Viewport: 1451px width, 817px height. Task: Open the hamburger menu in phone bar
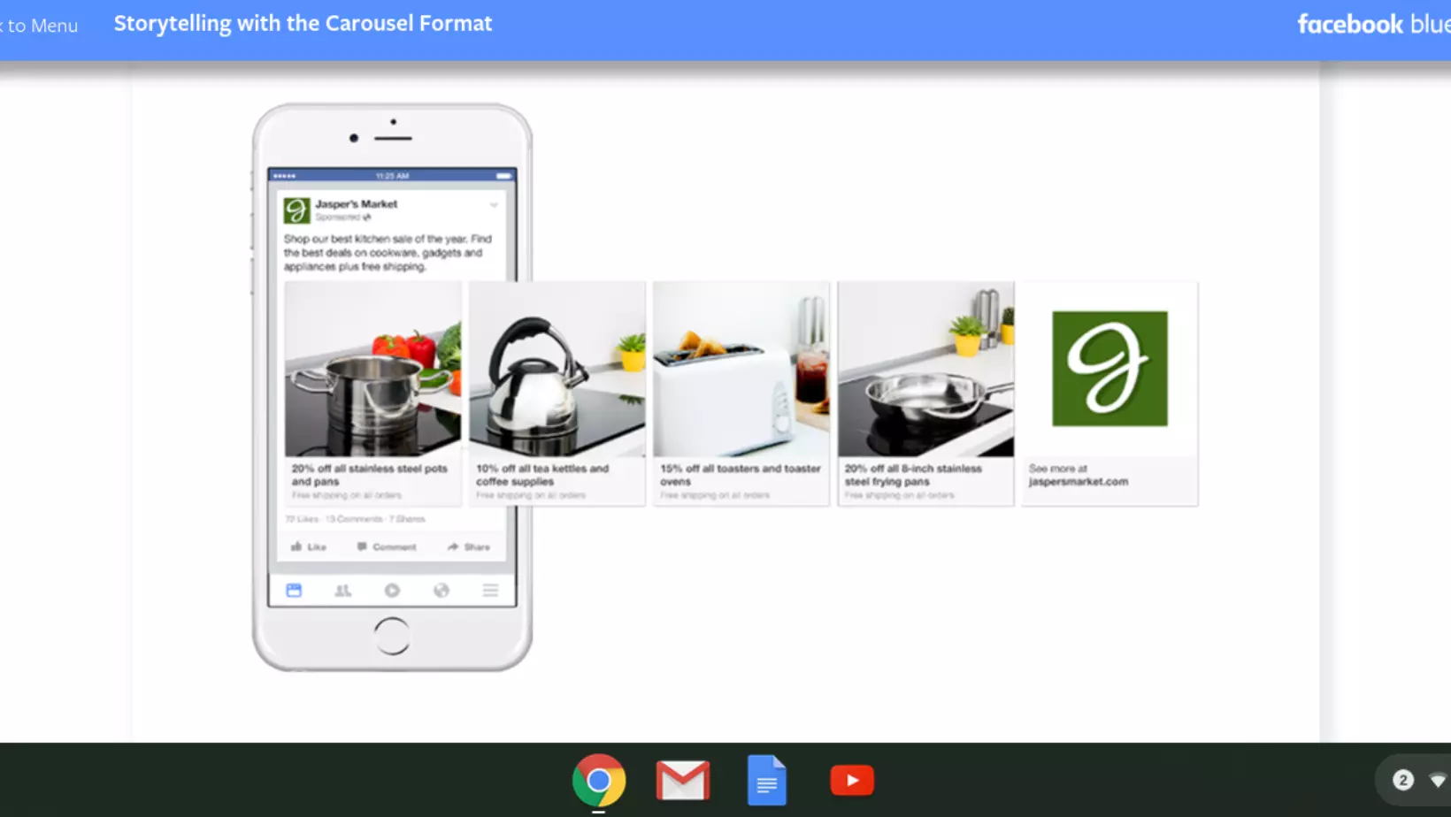pos(490,591)
